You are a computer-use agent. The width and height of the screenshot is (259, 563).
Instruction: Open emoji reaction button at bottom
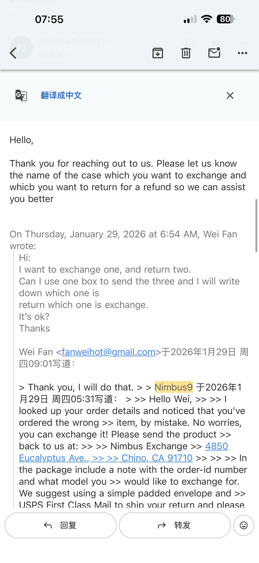point(244,525)
